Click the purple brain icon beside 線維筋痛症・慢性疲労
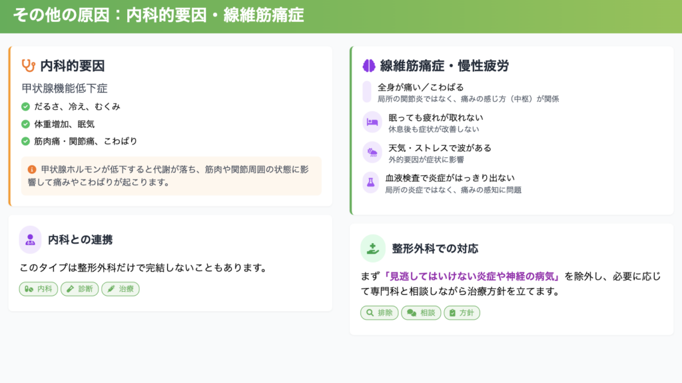The image size is (682, 383). tap(369, 65)
